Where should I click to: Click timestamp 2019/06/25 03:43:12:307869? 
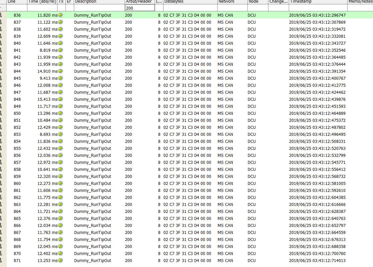317,22
